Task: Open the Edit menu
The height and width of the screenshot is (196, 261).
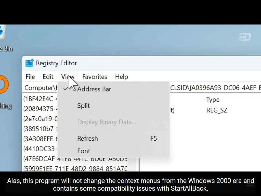Action: click(x=48, y=77)
